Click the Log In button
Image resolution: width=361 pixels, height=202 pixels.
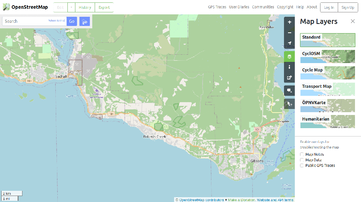329,7
